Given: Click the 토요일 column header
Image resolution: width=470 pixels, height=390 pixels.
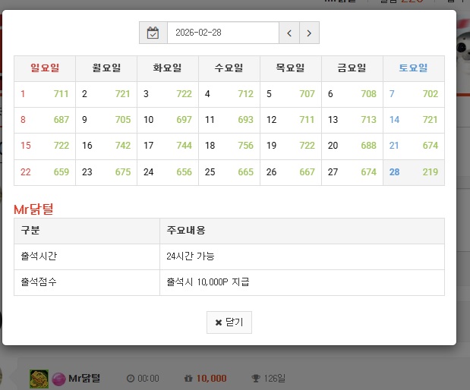Looking at the screenshot, I should pos(413,68).
